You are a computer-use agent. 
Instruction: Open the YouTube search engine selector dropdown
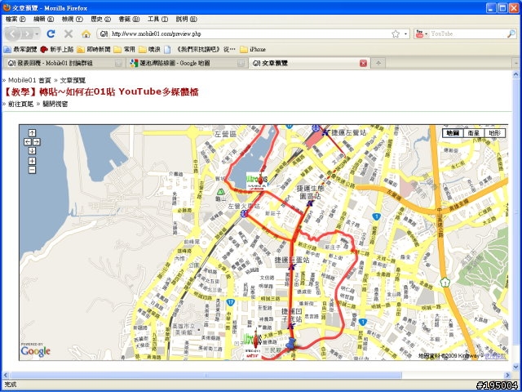[421, 33]
